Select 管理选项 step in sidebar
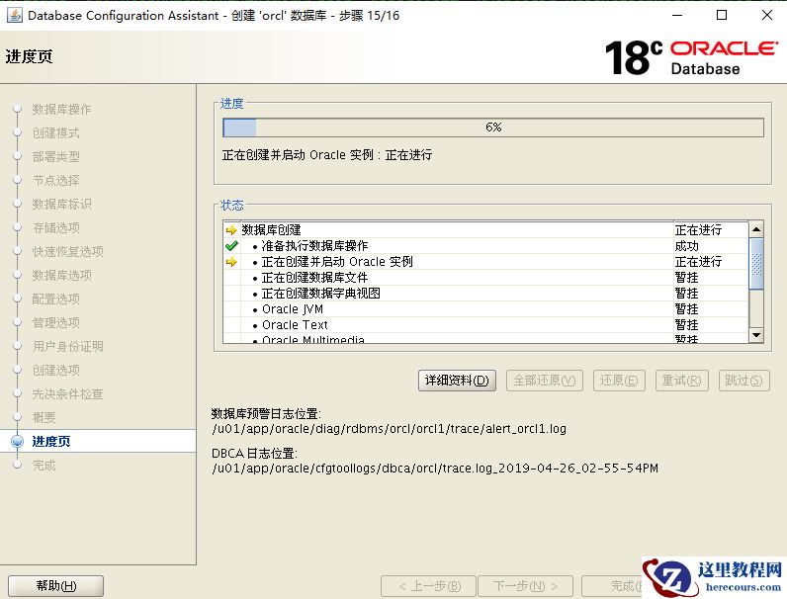 [x=56, y=322]
